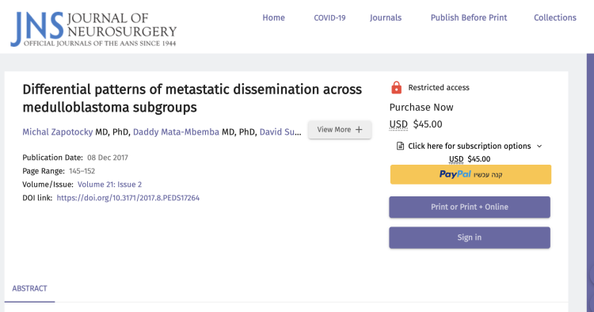Open author Michal Zapotocky link
The width and height of the screenshot is (594, 312).
pyautogui.click(x=58, y=132)
